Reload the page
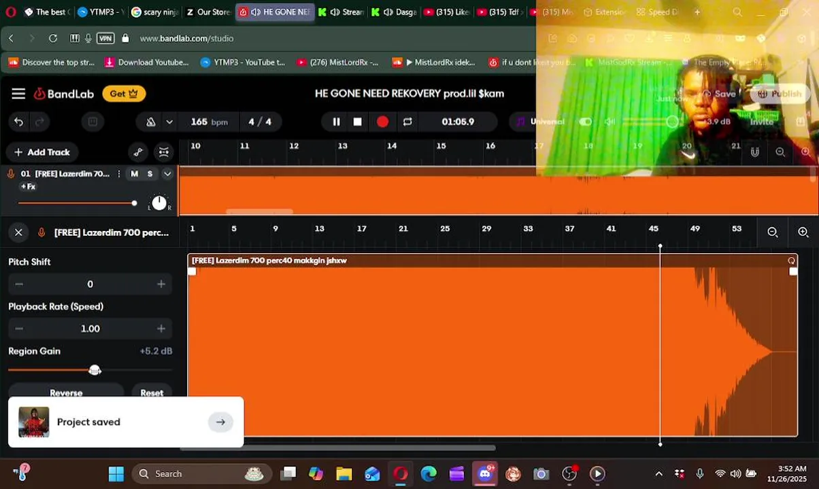This screenshot has width=819, height=489. (x=53, y=38)
